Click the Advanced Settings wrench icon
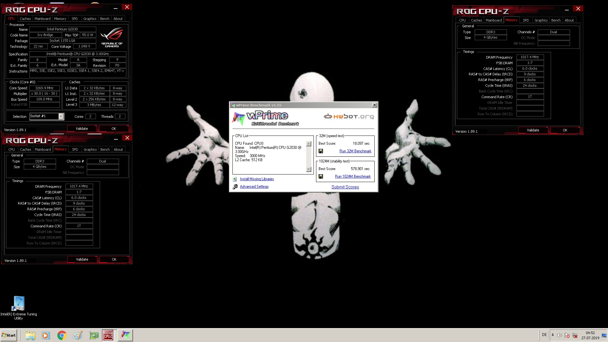This screenshot has height=342, width=608. (235, 187)
